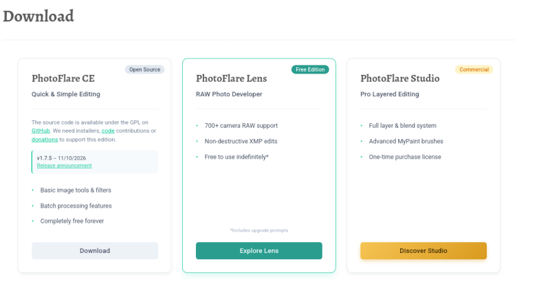
Task: Select the PhotoFlare Studio card title
Action: click(400, 78)
